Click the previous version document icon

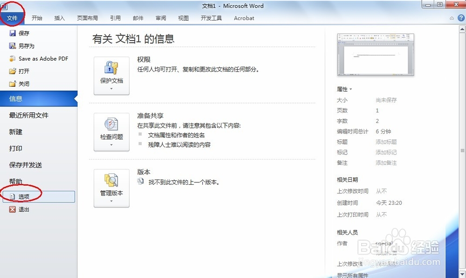(141, 181)
